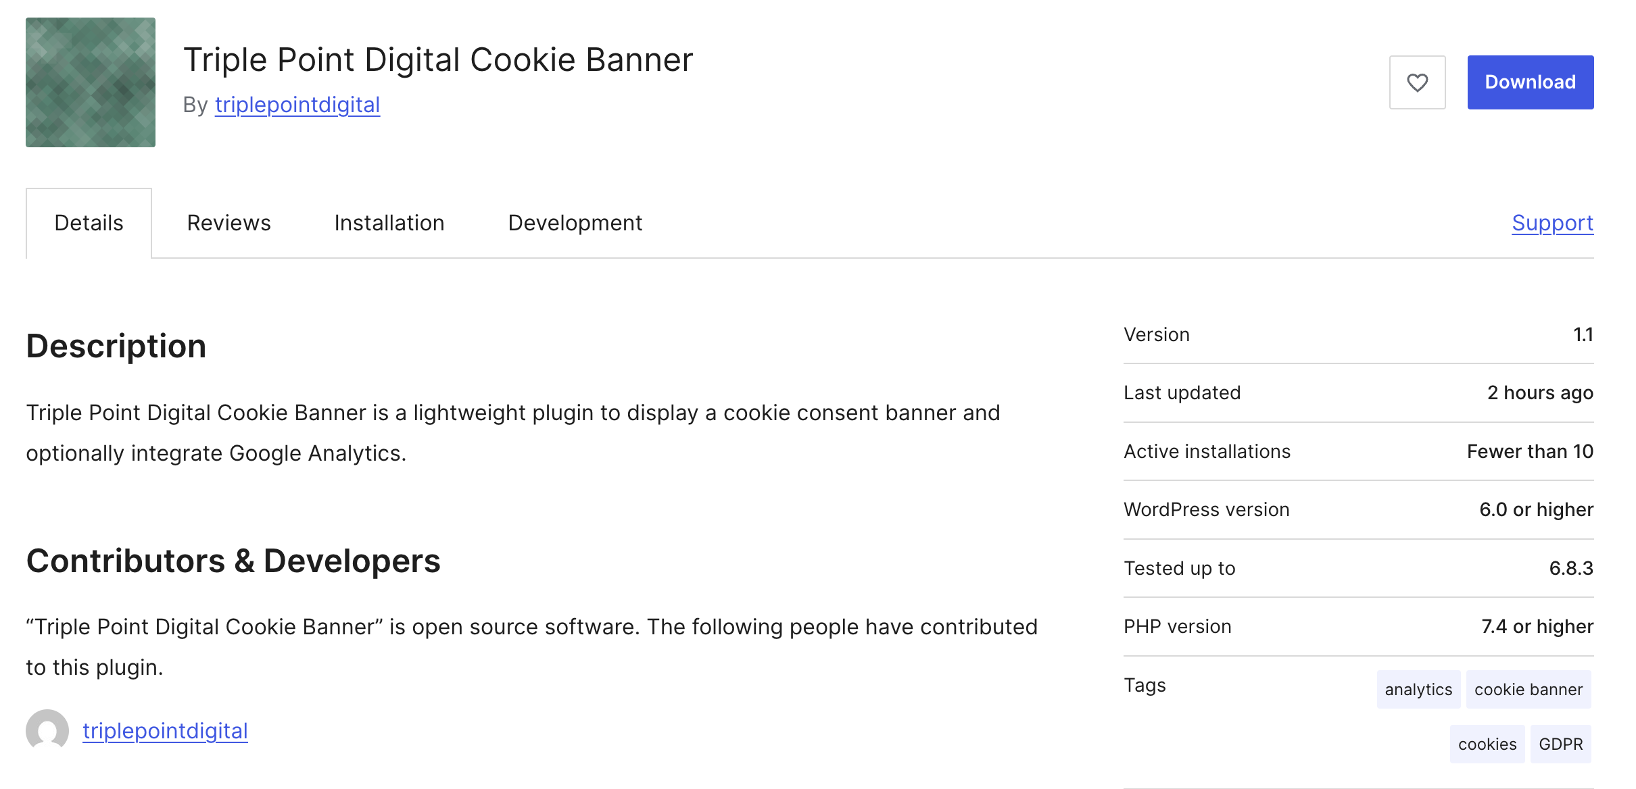
Task: Go to the Support link
Action: 1552,223
